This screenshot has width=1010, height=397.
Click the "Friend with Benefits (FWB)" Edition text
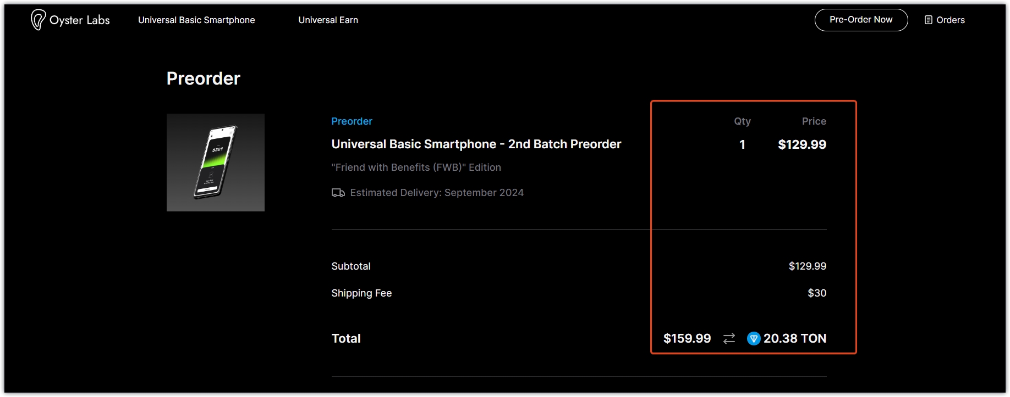[416, 167]
